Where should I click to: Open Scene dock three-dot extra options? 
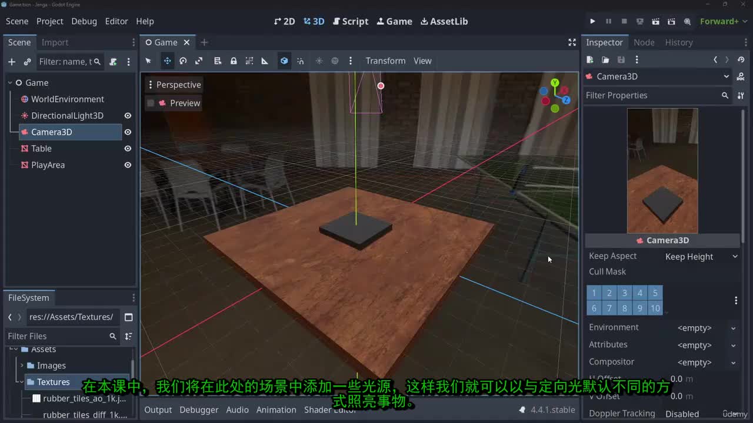(x=128, y=62)
